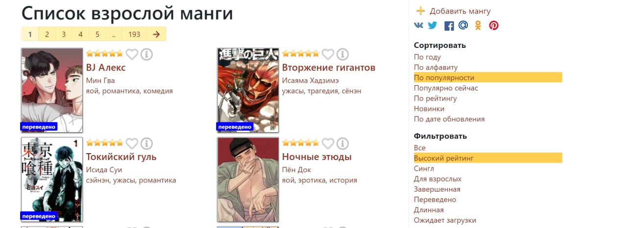The width and height of the screenshot is (627, 228).
Task: Share page on Twitter
Action: (433, 25)
